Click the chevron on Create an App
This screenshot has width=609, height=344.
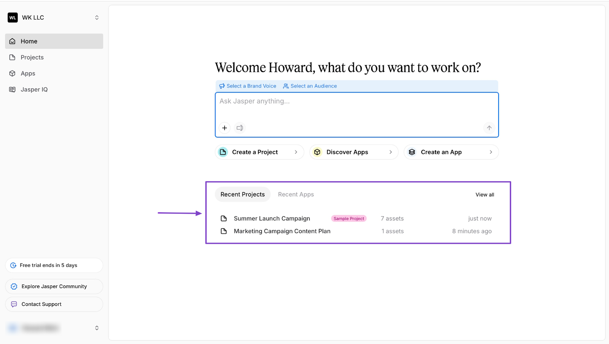pyautogui.click(x=491, y=152)
